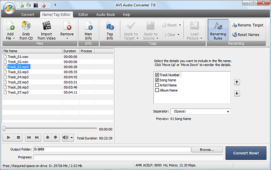Open quick-access toolbar customize arrow
This screenshot has height=170, width=271.
coord(55,5)
